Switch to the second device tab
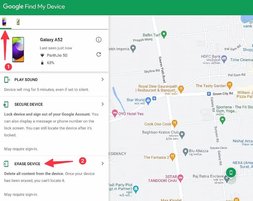Image resolution: width=253 pixels, height=201 pixels. 18,22
